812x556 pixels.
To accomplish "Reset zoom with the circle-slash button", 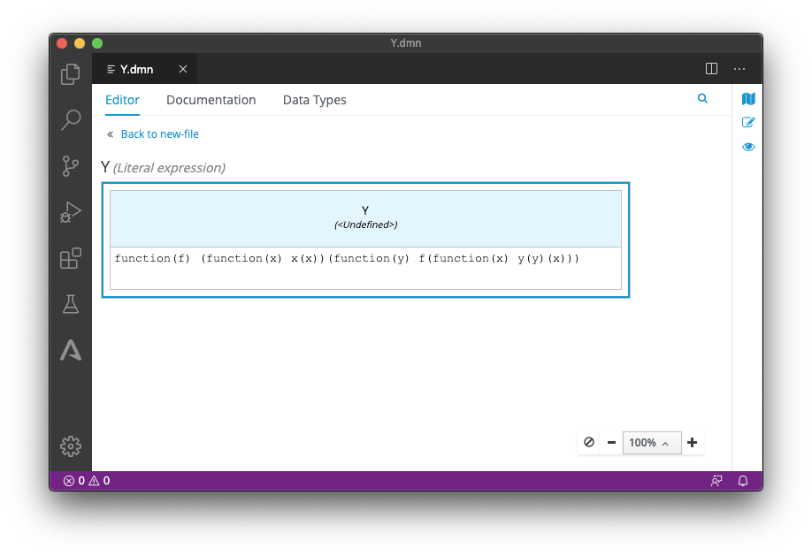I will 589,442.
